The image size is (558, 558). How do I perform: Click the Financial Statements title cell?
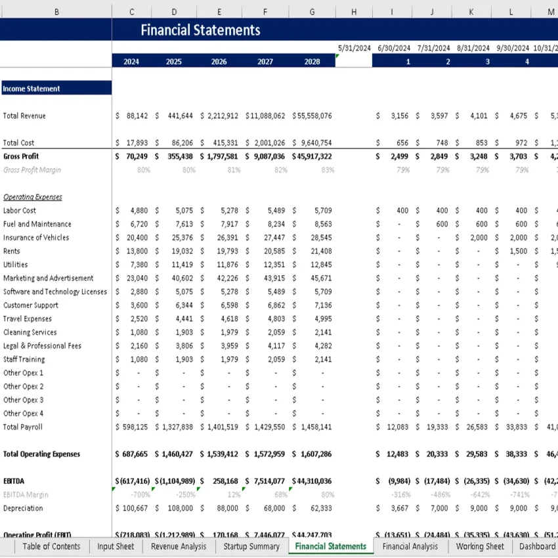click(201, 30)
